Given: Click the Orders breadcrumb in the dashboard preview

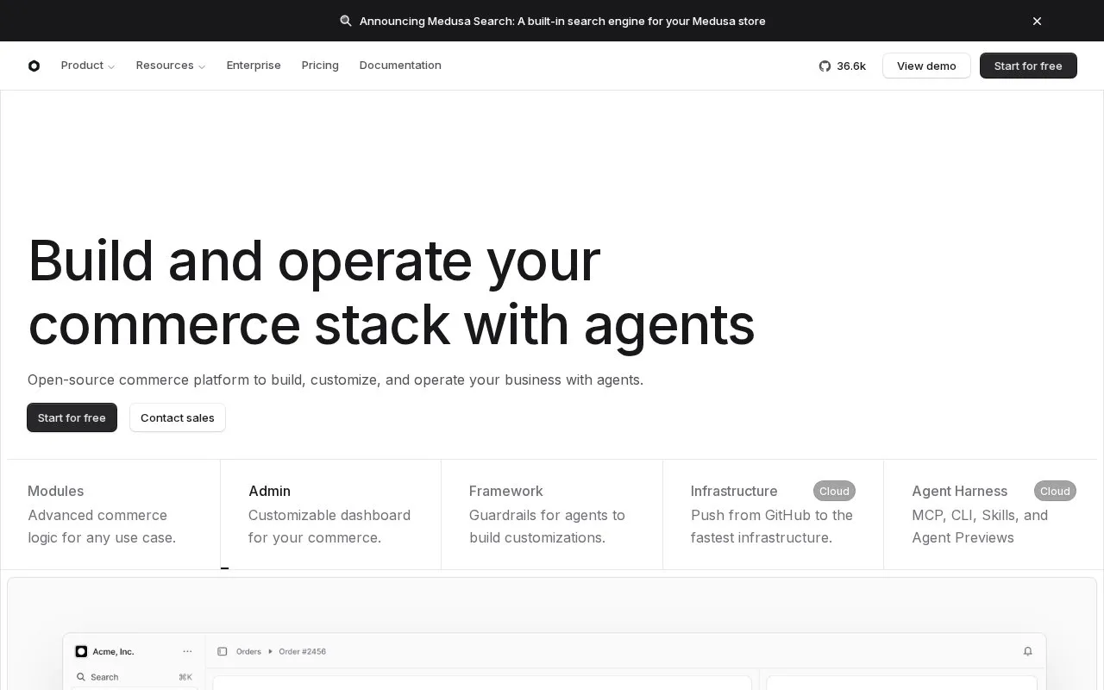Looking at the screenshot, I should 248,651.
